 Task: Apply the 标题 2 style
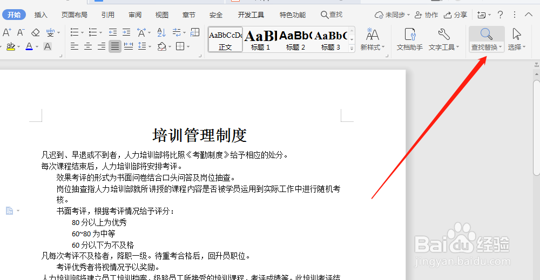(295, 39)
